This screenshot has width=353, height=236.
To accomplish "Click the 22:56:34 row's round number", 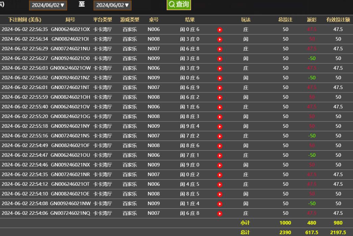I will pyautogui.click(x=70, y=39).
